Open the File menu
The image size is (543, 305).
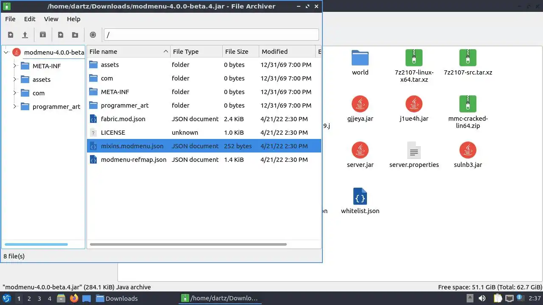tap(10, 19)
